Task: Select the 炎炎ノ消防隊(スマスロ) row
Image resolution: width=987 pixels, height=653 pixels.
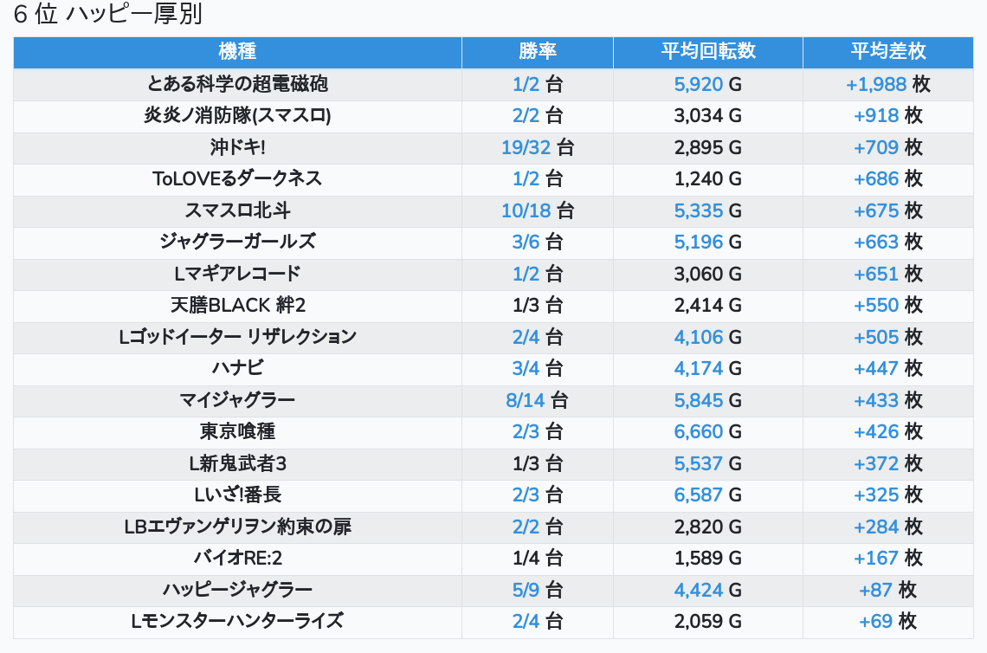Action: tap(237, 115)
